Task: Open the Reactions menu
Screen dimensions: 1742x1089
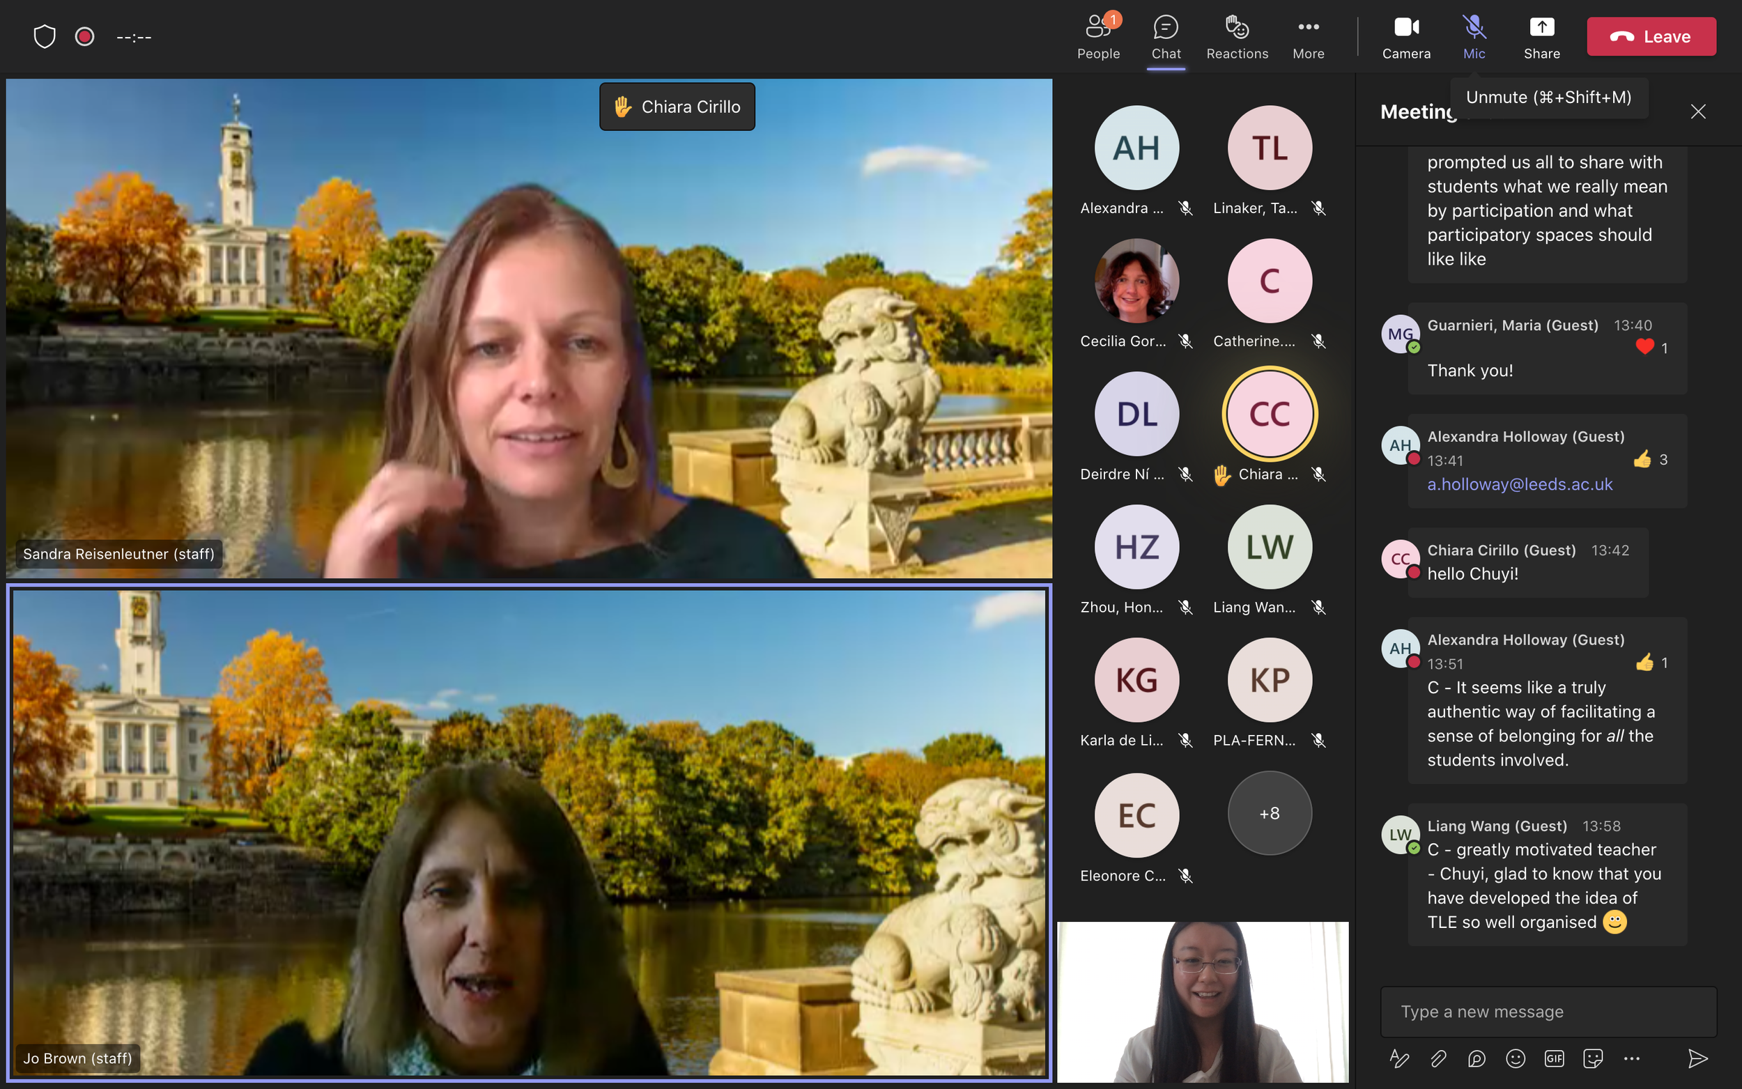Action: pos(1236,37)
